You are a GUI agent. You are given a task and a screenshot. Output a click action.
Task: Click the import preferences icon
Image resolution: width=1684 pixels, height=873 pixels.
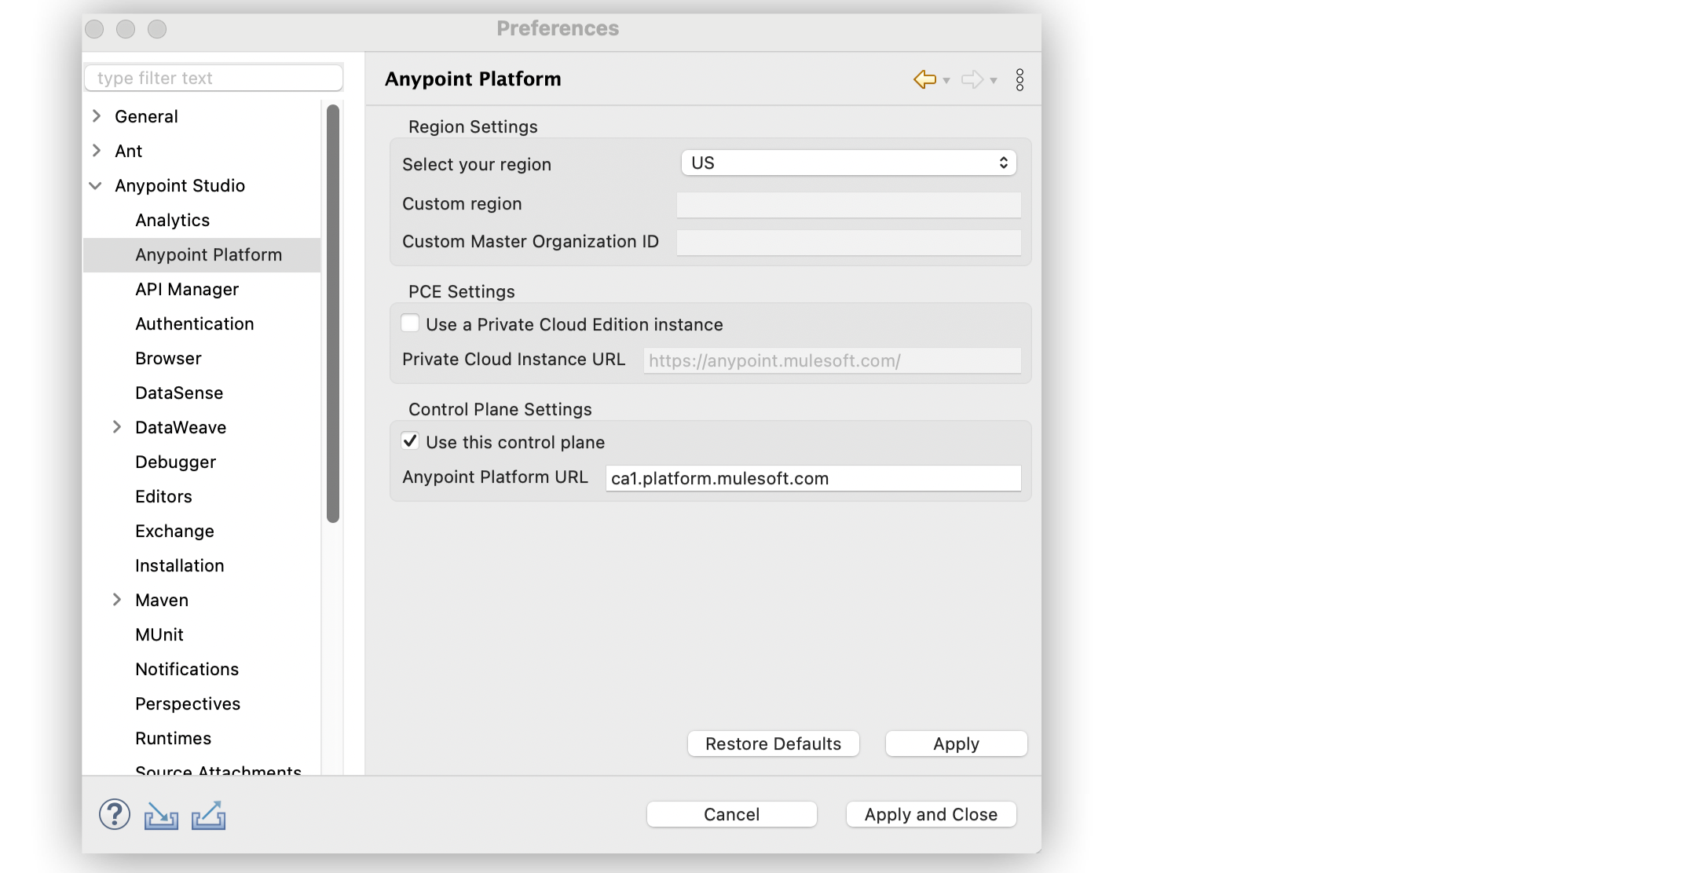click(x=161, y=816)
